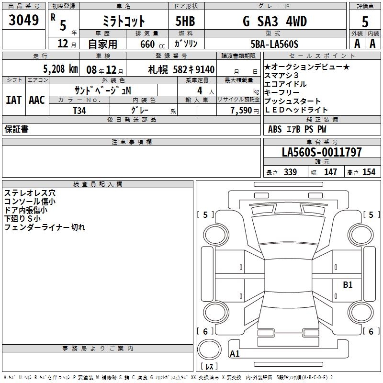Select sales point LEDヘッドライト

coord(296,110)
